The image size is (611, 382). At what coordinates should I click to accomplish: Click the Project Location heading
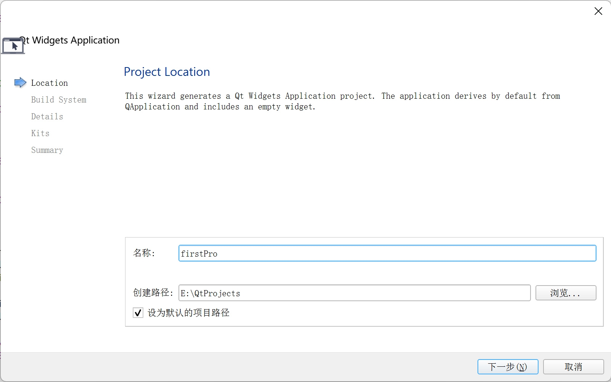tap(167, 72)
